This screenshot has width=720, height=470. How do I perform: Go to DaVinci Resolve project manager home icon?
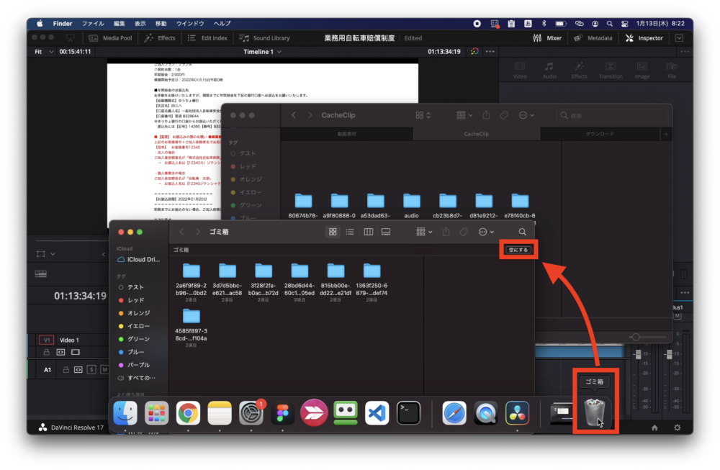pos(654,428)
